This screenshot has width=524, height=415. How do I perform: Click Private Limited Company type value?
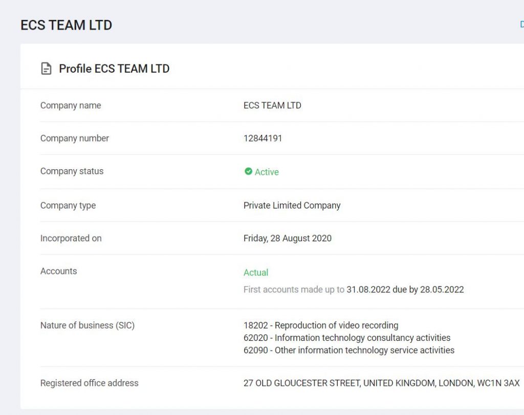coord(292,205)
